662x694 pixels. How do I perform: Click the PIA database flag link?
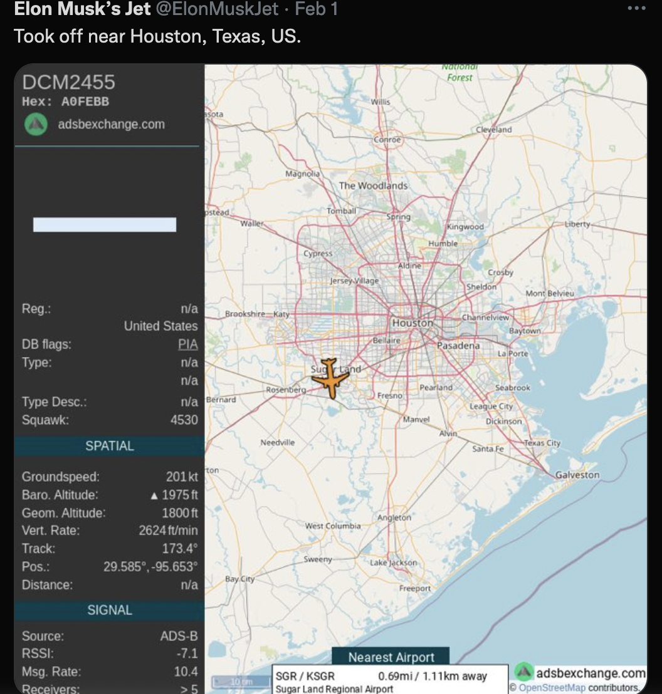pyautogui.click(x=187, y=344)
